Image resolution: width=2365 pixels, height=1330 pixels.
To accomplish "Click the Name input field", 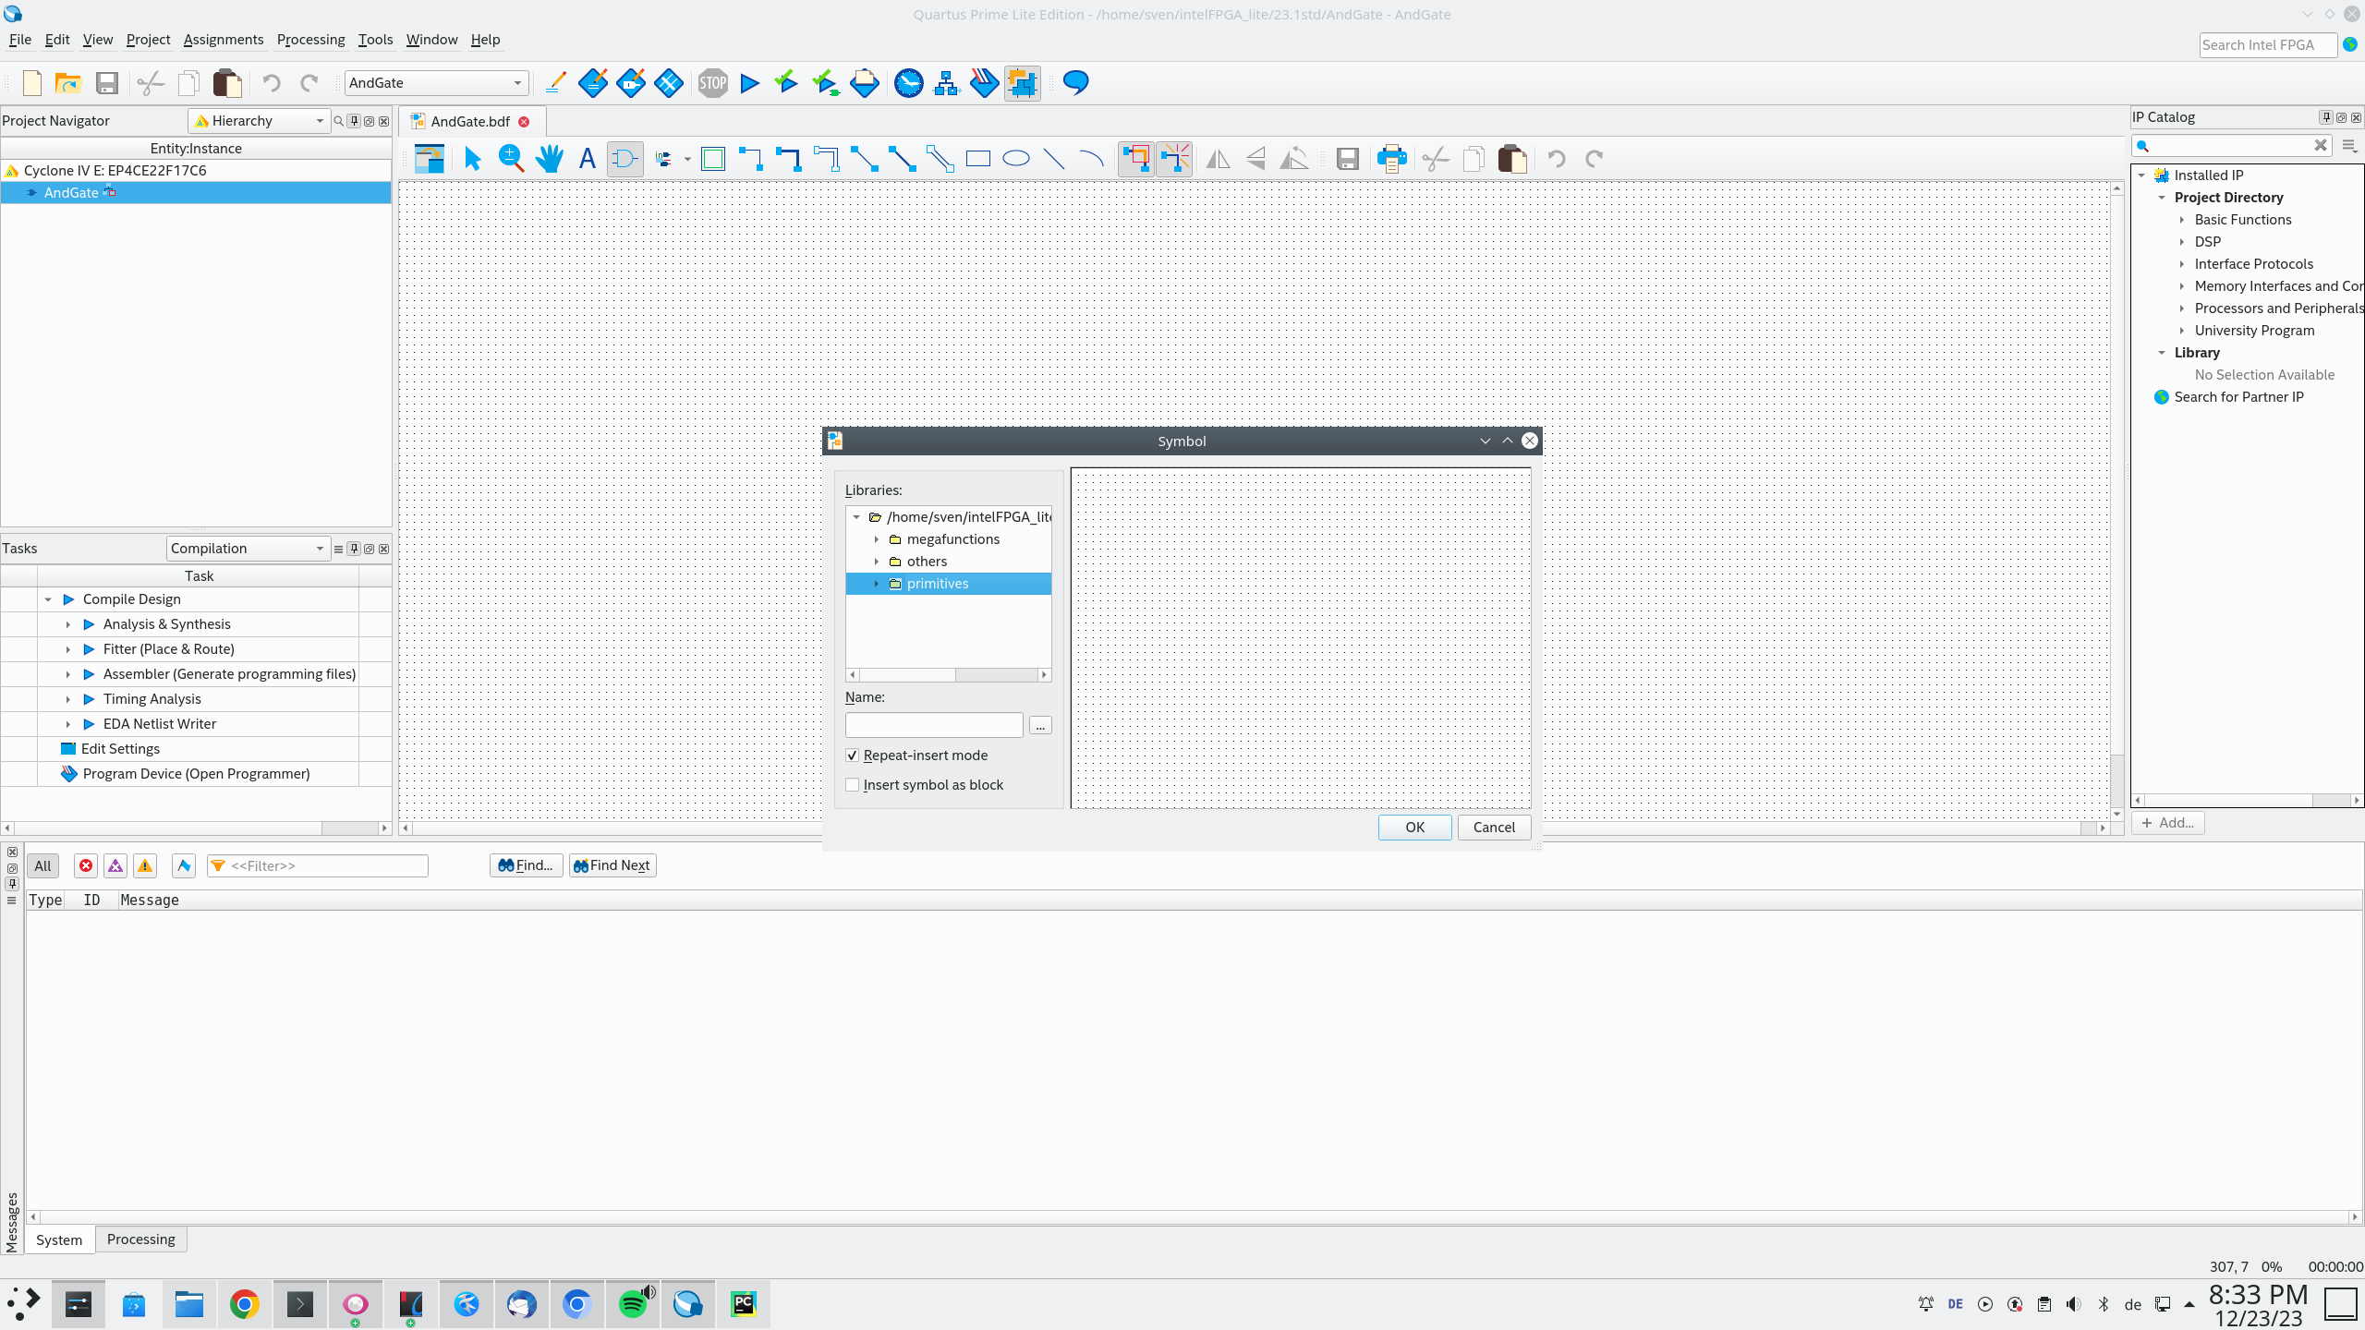I will (934, 724).
